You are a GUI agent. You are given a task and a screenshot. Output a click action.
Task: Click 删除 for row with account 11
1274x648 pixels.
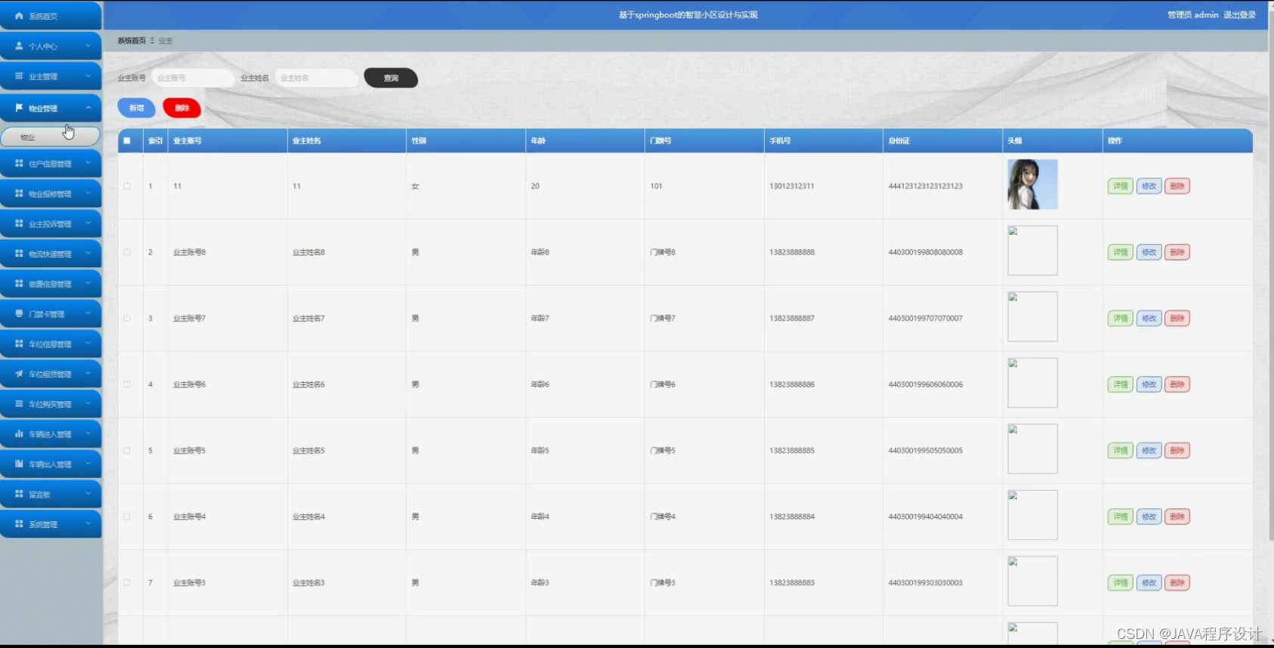click(1177, 186)
